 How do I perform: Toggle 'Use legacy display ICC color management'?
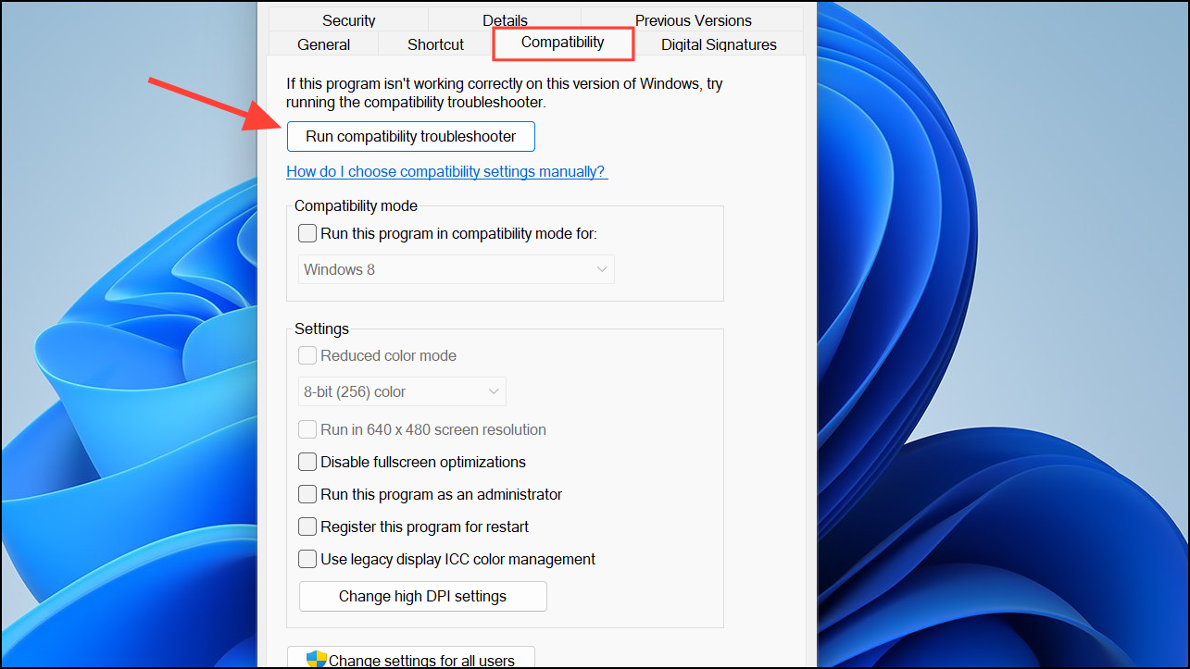tap(307, 559)
